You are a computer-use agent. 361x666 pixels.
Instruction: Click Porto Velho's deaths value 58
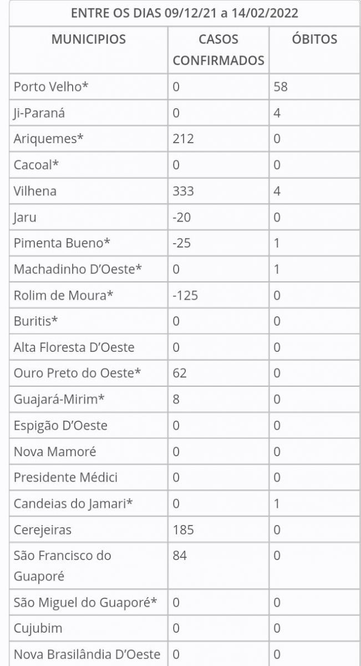[281, 87]
